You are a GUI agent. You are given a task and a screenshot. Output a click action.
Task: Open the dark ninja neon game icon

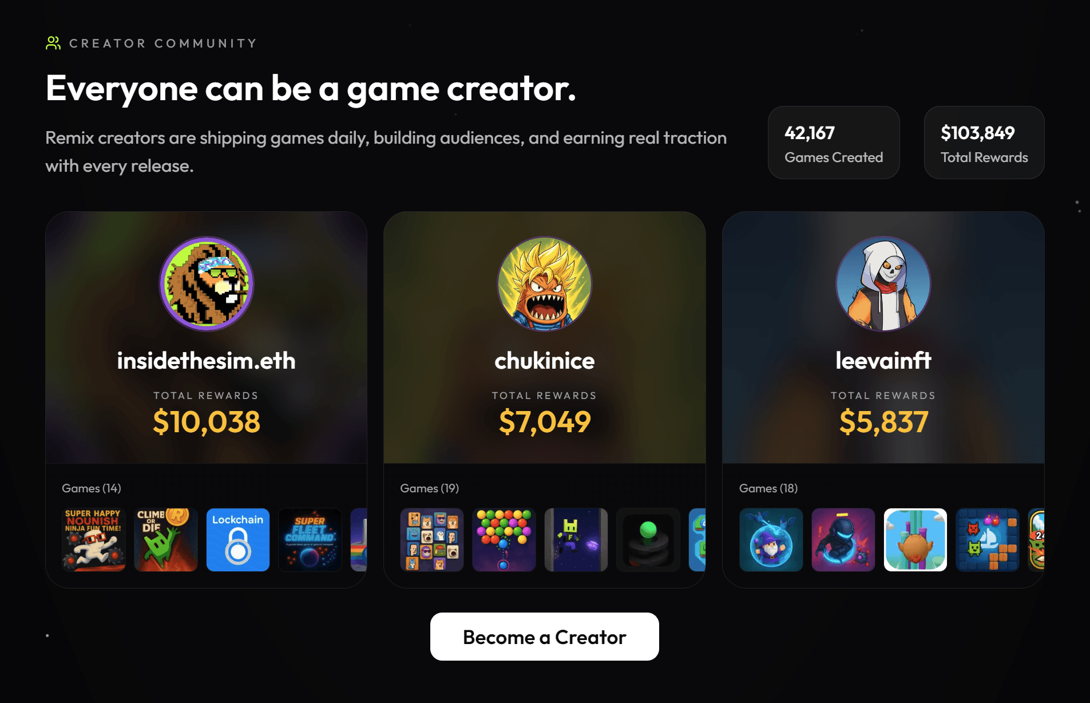tap(843, 540)
